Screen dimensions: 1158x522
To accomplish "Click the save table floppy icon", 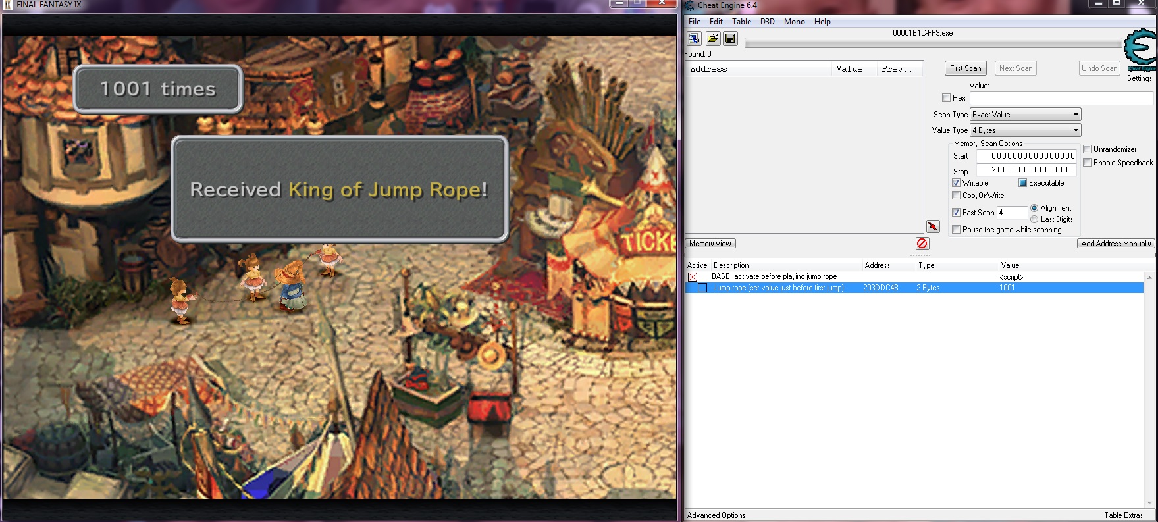I will point(730,39).
